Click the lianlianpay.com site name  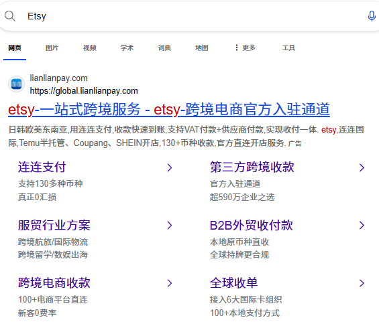point(59,78)
